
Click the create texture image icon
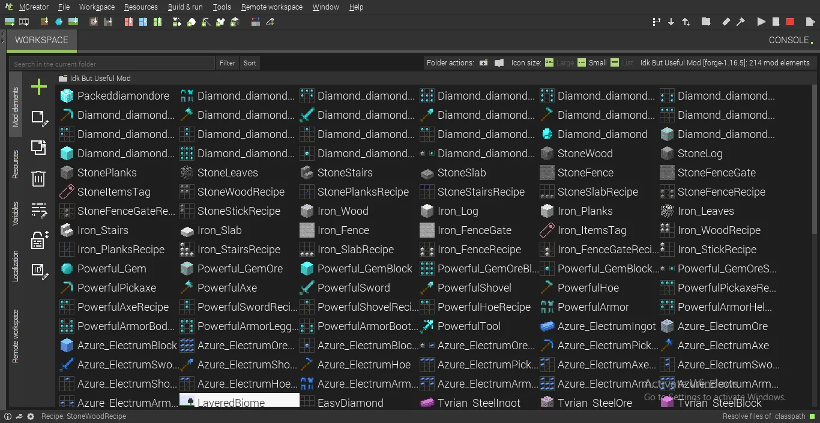(10, 22)
